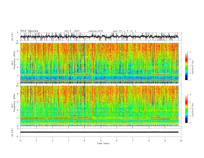204x158 pixels.
Task: Click the ch.2 frequency axis "2" tick label
Action: pos(18,118)
